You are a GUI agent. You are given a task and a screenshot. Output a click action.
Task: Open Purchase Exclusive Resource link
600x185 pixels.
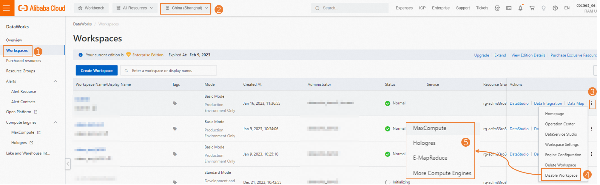click(x=573, y=55)
